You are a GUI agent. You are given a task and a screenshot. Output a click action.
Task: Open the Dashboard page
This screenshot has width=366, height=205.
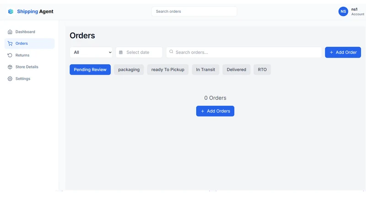29,32
